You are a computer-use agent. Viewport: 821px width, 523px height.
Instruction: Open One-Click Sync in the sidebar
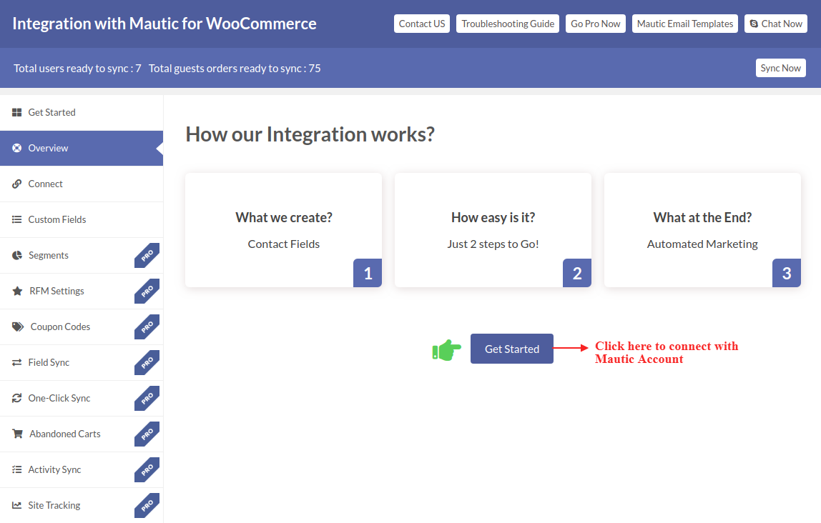click(x=82, y=398)
